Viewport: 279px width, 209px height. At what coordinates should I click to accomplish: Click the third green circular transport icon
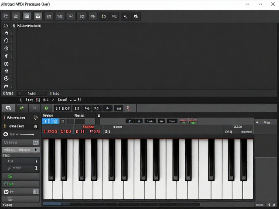[46, 108]
